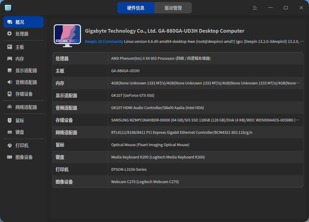
Task: Click the 图像设备 row header in table
Action: point(64,182)
